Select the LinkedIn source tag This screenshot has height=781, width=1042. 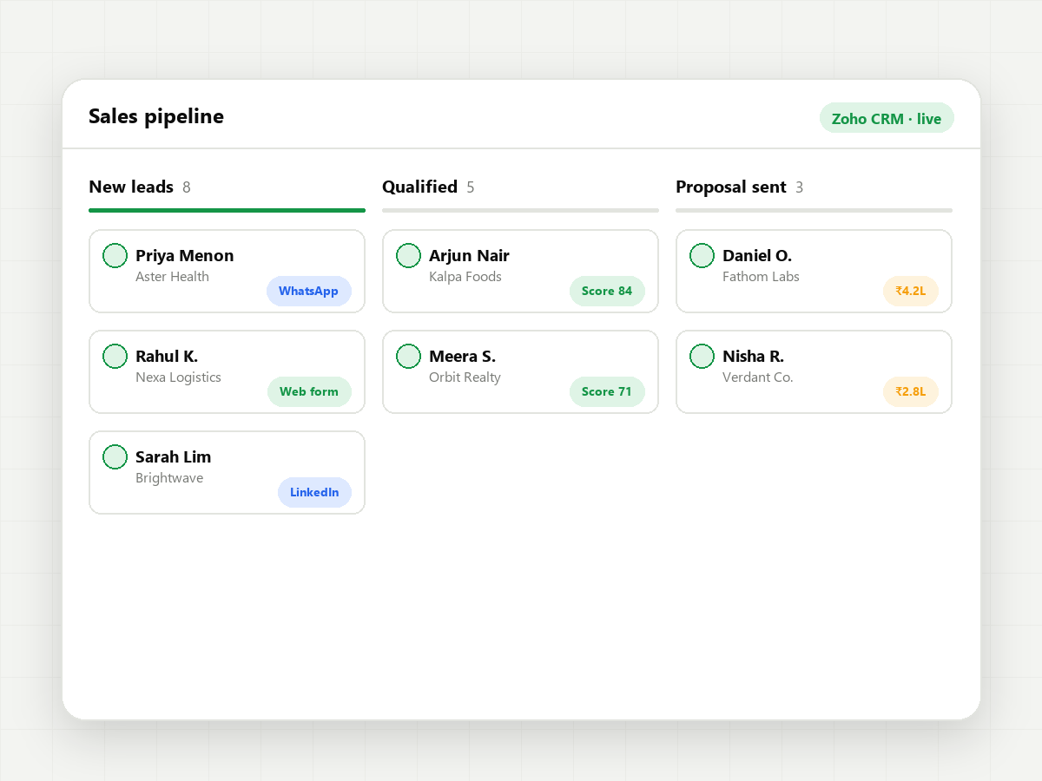(x=314, y=492)
